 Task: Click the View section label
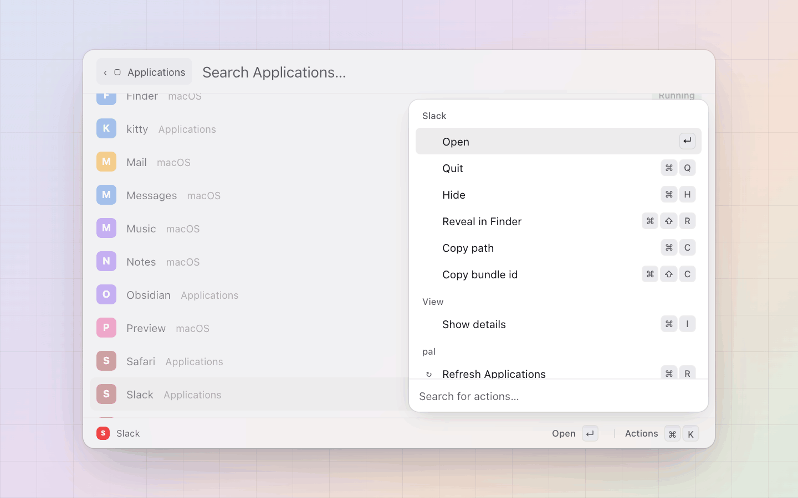tap(433, 302)
